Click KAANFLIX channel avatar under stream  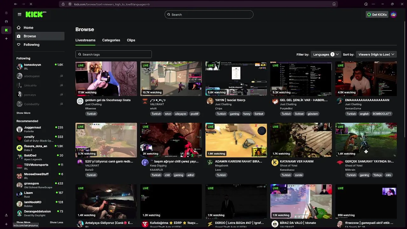coord(145,163)
